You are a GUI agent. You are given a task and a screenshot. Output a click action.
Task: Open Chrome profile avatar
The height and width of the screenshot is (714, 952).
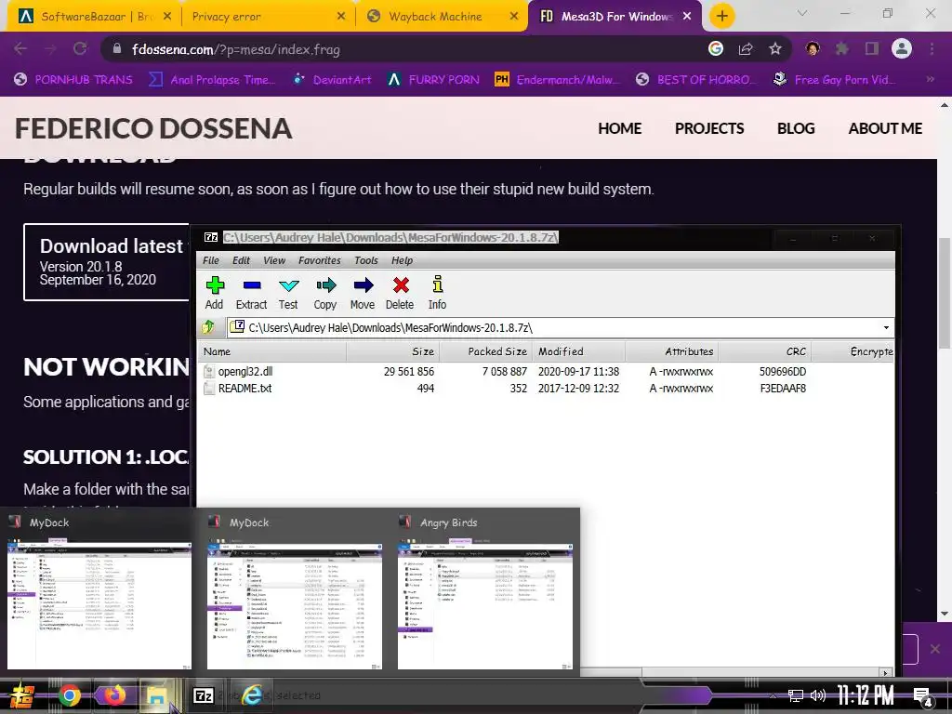tap(902, 49)
